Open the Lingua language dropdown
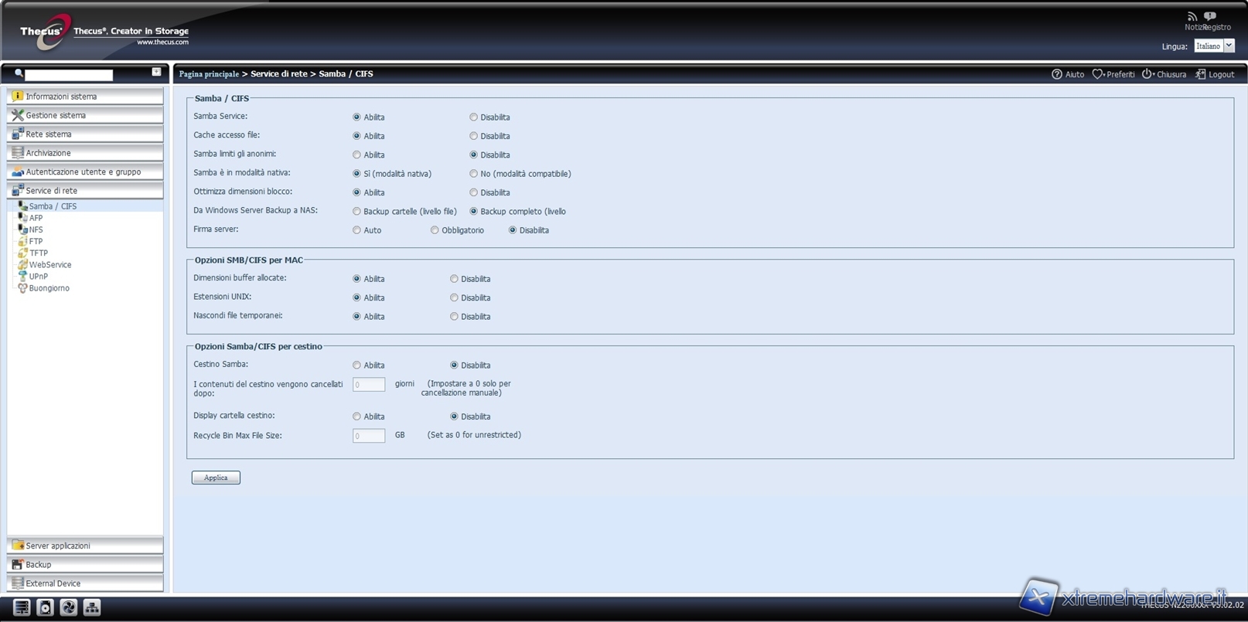This screenshot has height=622, width=1248. [x=1229, y=46]
